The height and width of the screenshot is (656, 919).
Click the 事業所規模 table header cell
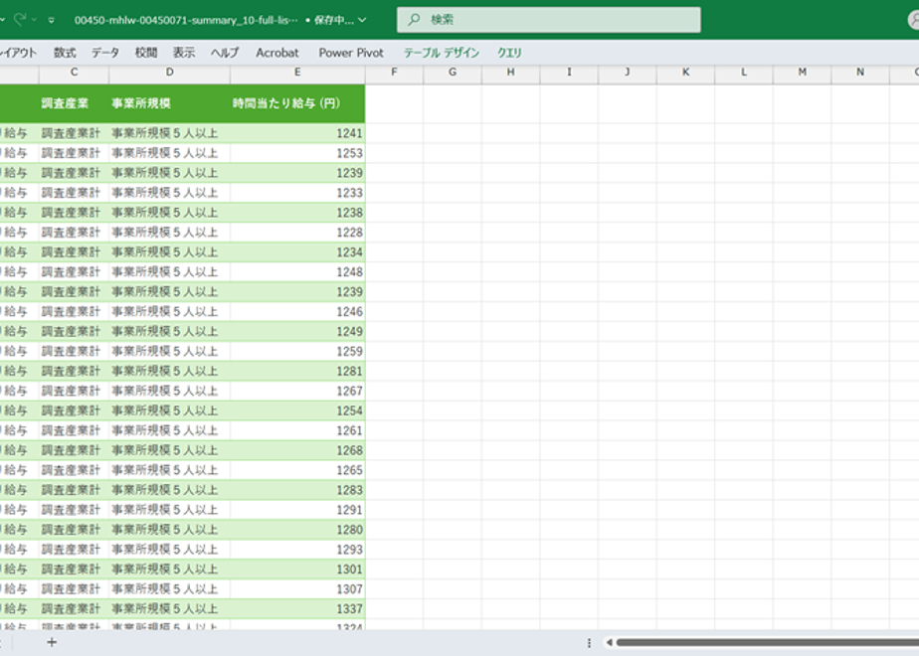click(169, 103)
